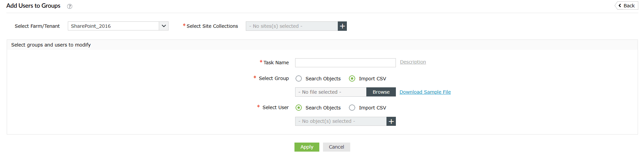Open the Farm/Tenant dropdown arrow
Screen dimensions: 643x168
pos(164,26)
